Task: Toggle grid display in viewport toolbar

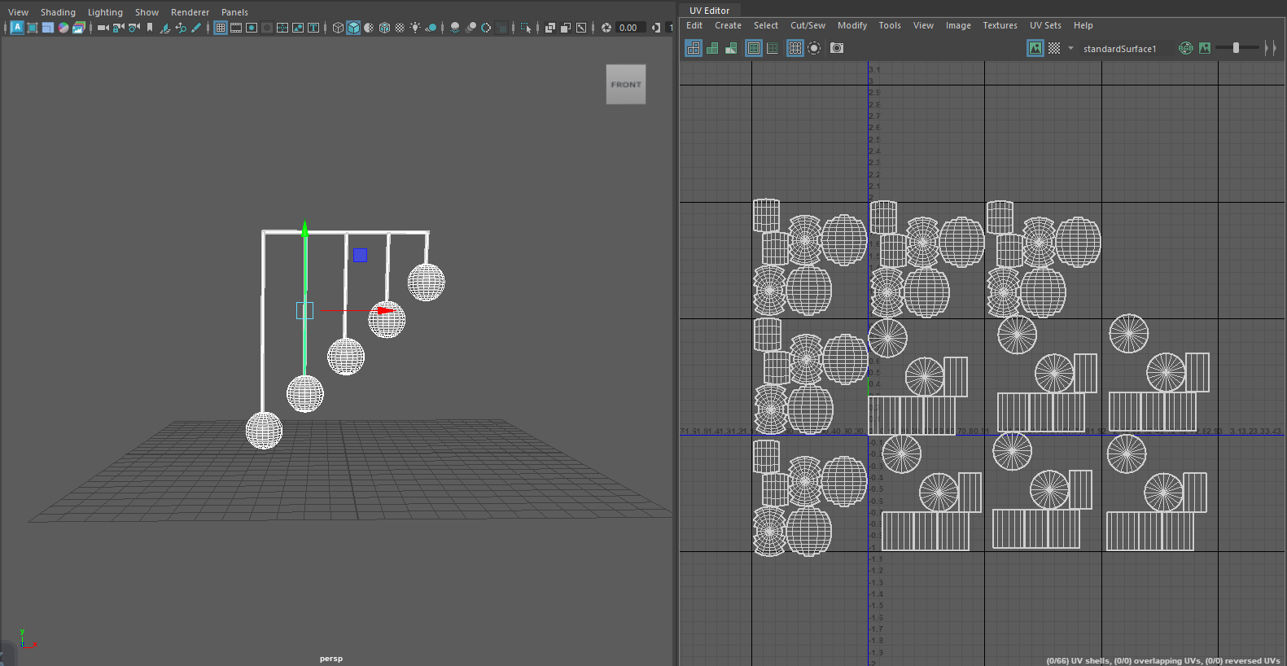Action: [x=221, y=28]
